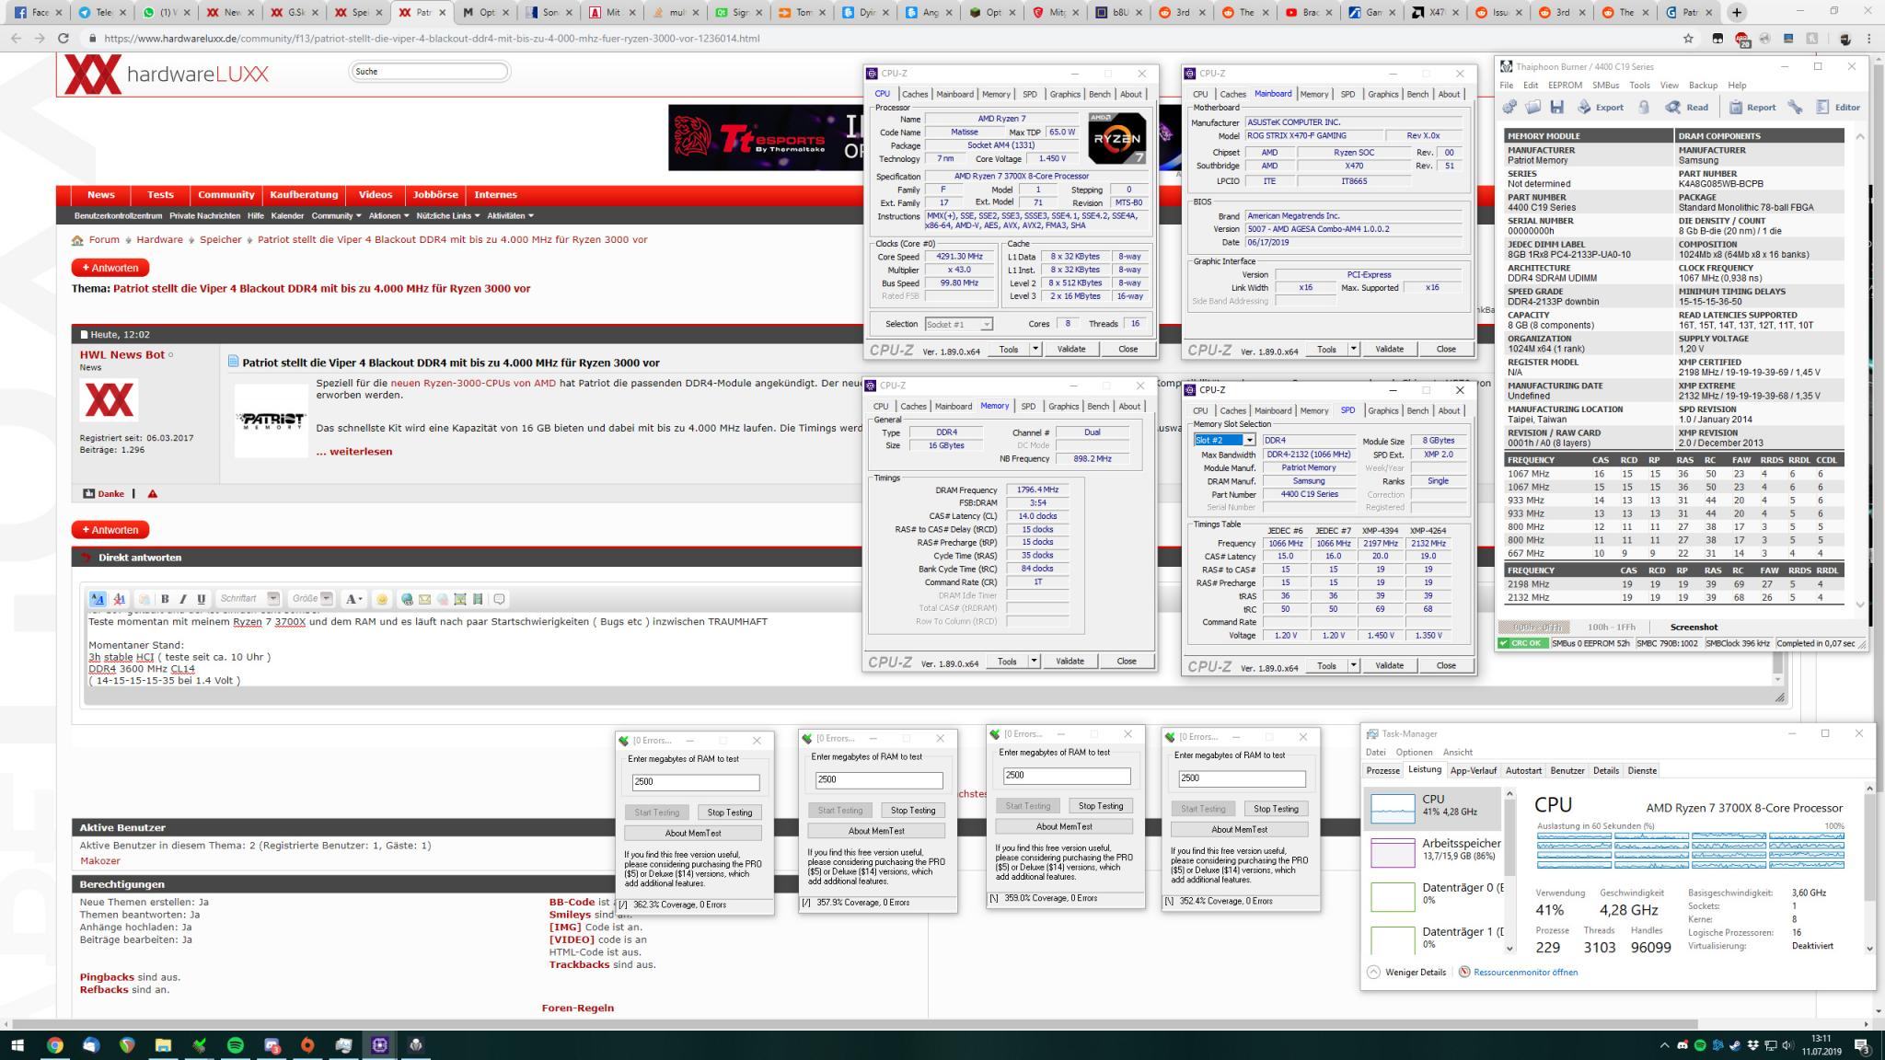The image size is (1885, 1060).
Task: Click the Thaiphoon Burner save floppy icon
Action: (1556, 107)
